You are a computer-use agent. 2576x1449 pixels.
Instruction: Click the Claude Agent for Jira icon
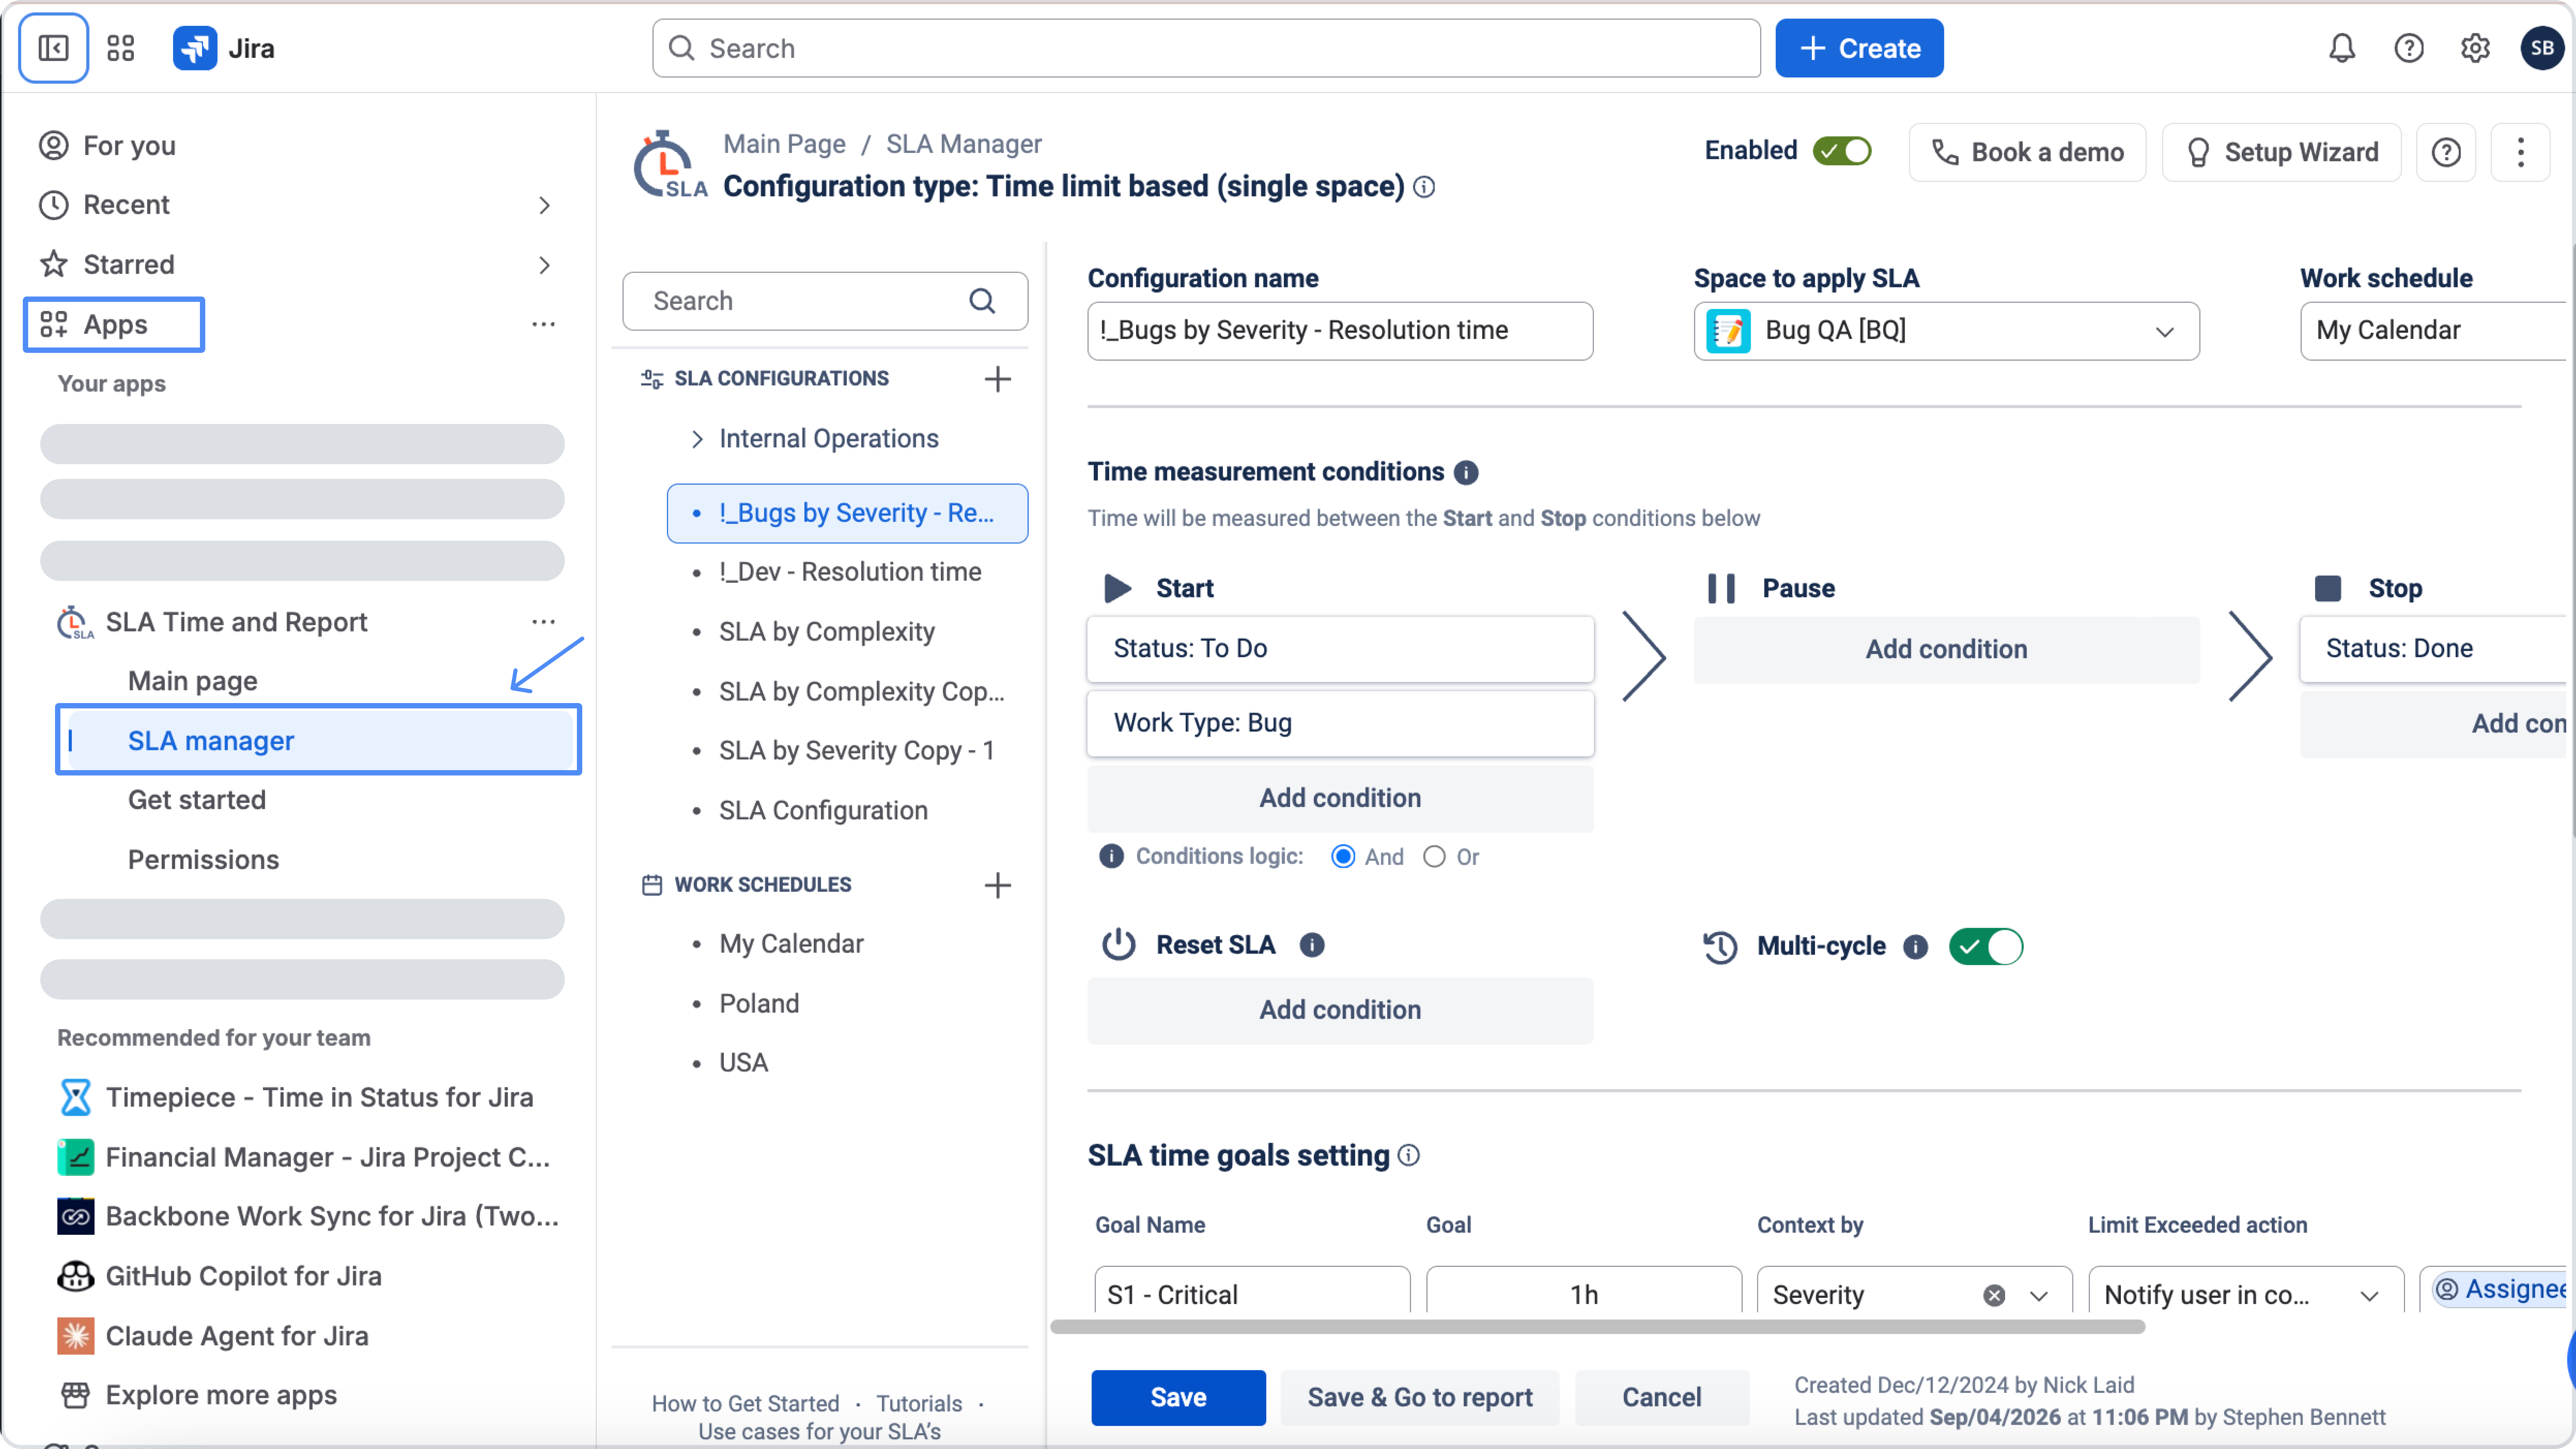76,1336
